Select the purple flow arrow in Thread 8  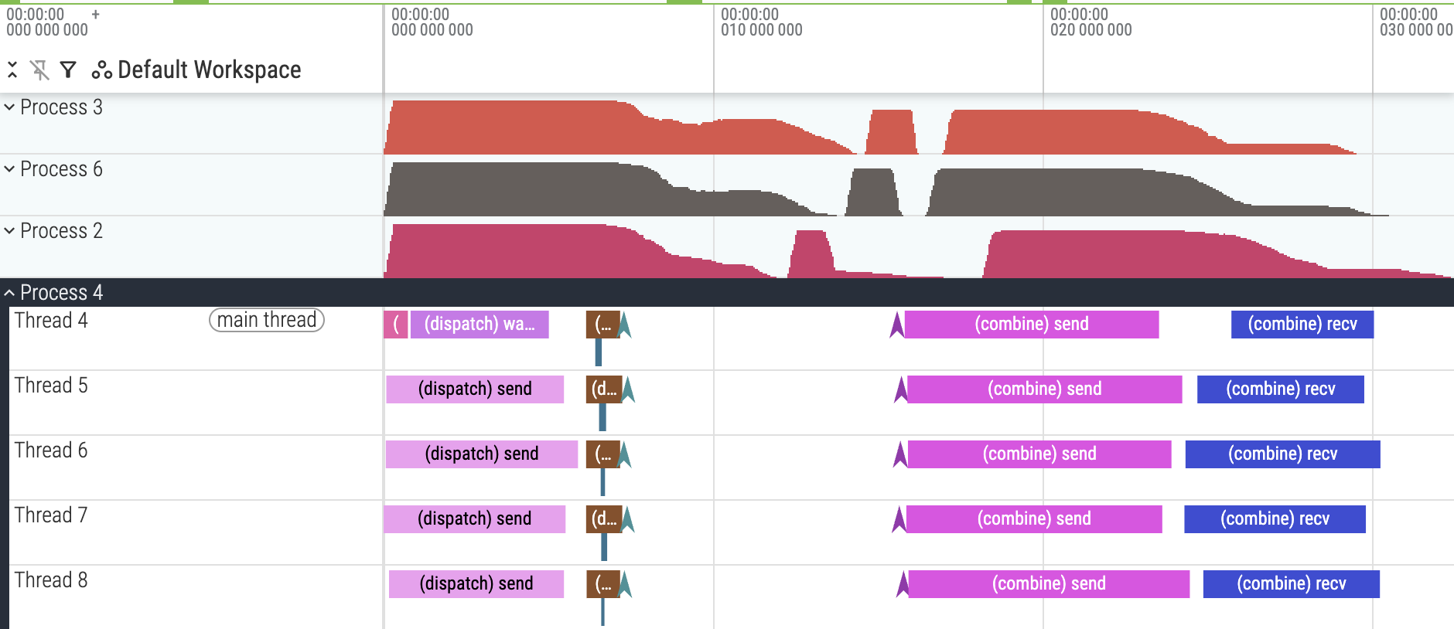tap(902, 584)
